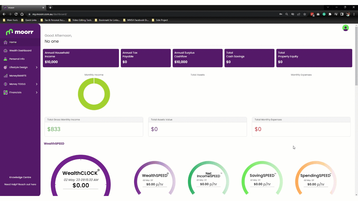Open the saved passwords key icon
Viewport: 358px width, 201px height.
click(281, 14)
